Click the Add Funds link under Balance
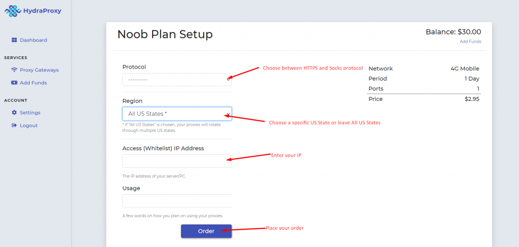519x247 pixels. [470, 42]
